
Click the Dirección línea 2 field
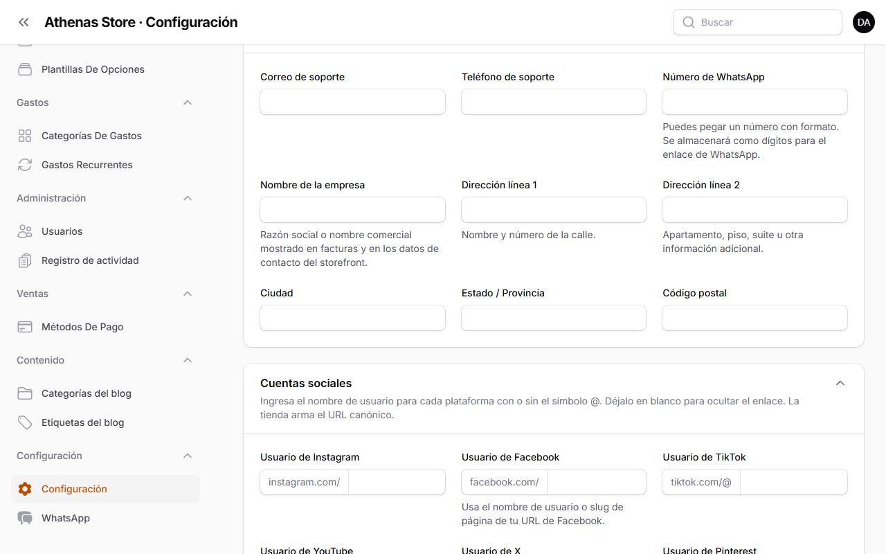pos(754,210)
